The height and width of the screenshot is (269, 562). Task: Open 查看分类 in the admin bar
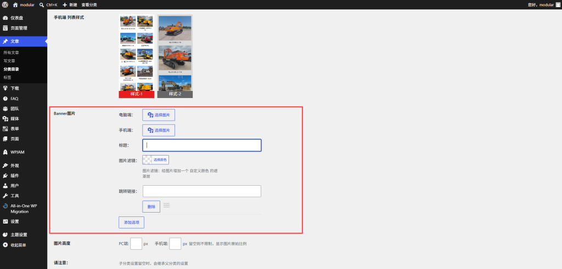[89, 4]
